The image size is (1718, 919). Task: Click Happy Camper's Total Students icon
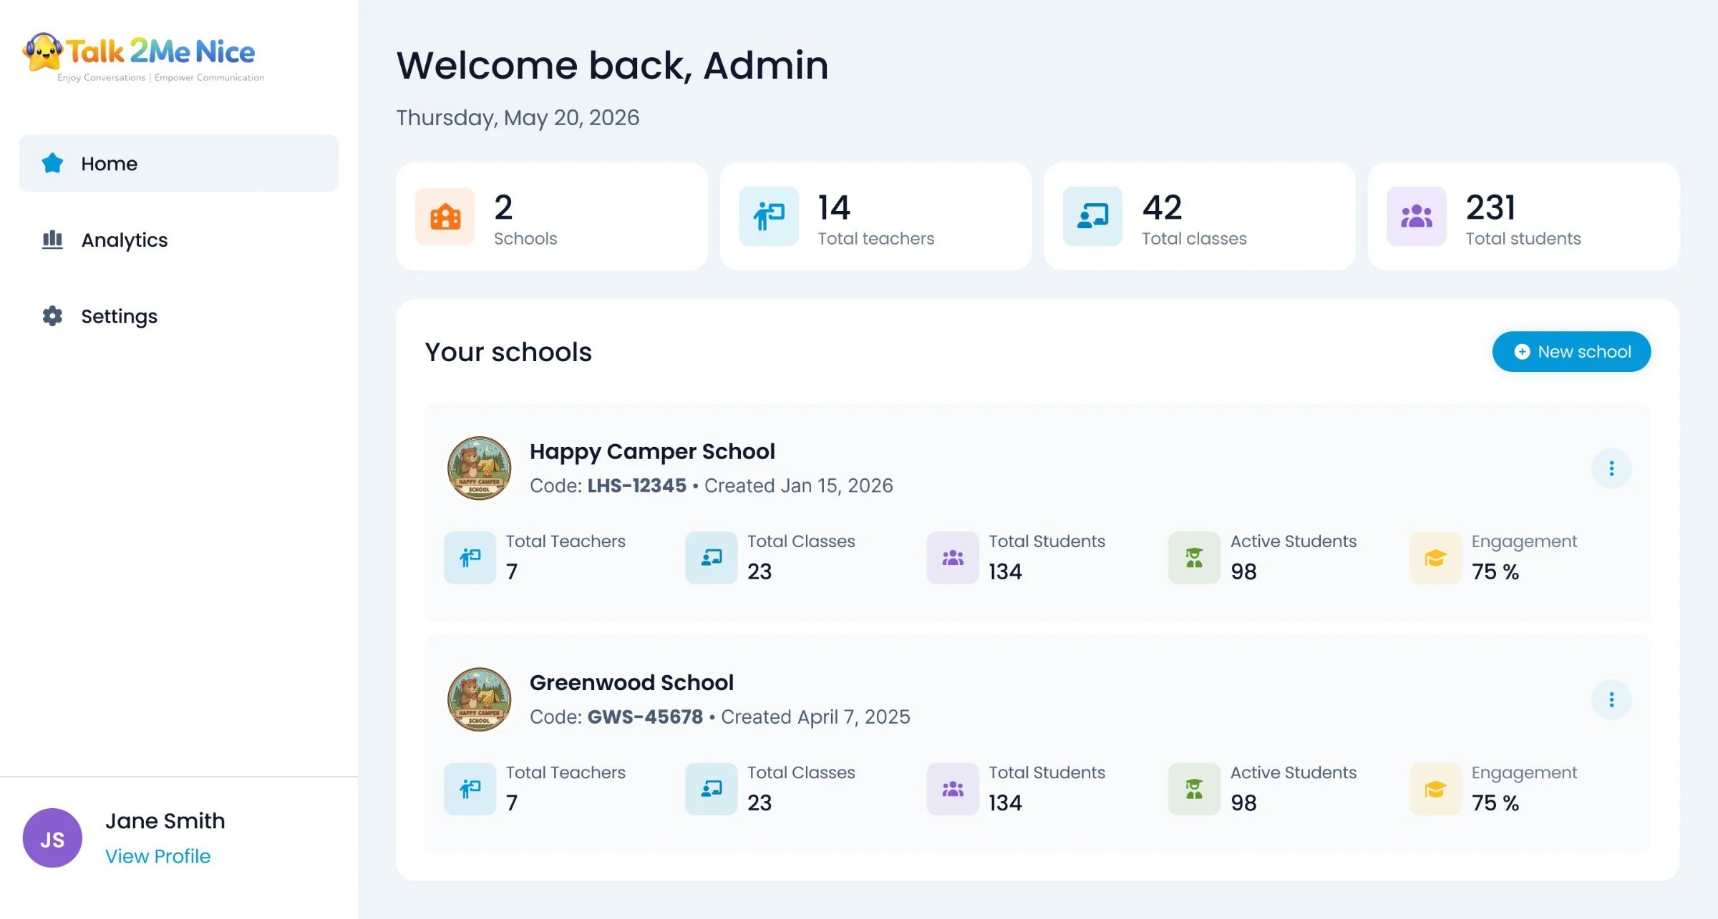pyautogui.click(x=953, y=558)
